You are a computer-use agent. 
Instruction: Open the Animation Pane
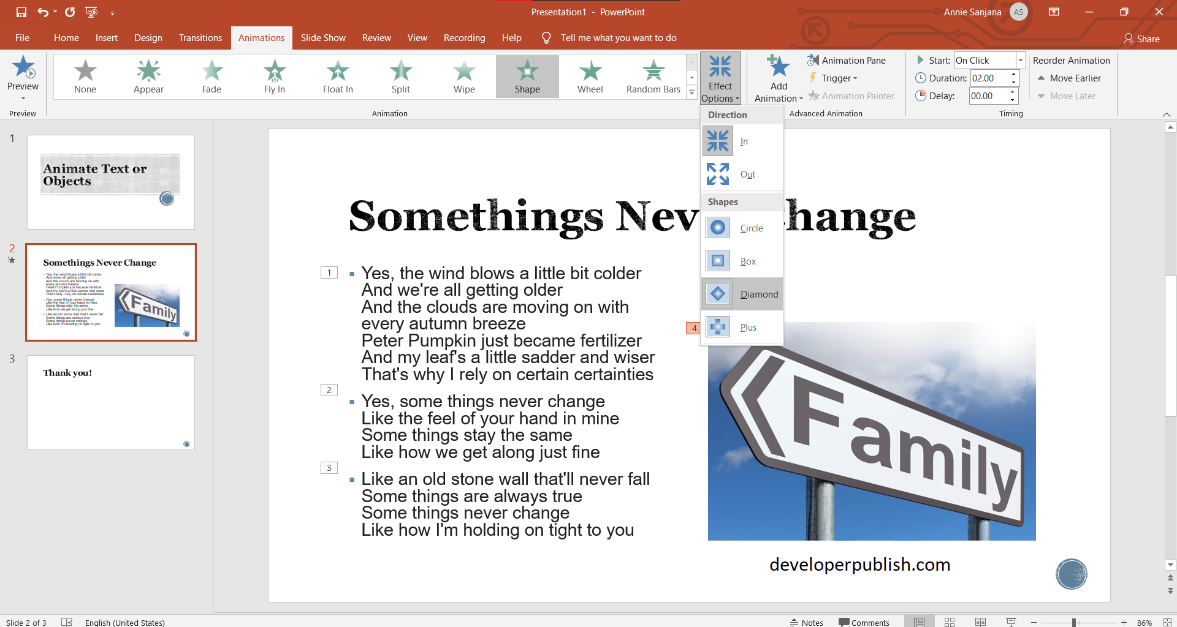pos(848,60)
